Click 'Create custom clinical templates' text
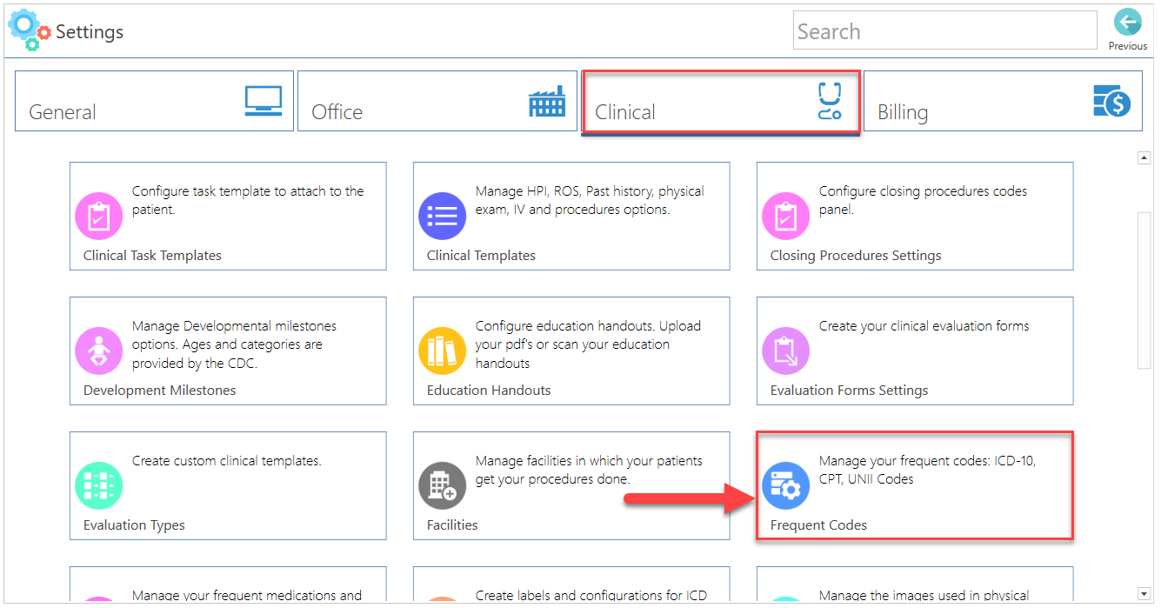The image size is (1161, 608). click(226, 461)
